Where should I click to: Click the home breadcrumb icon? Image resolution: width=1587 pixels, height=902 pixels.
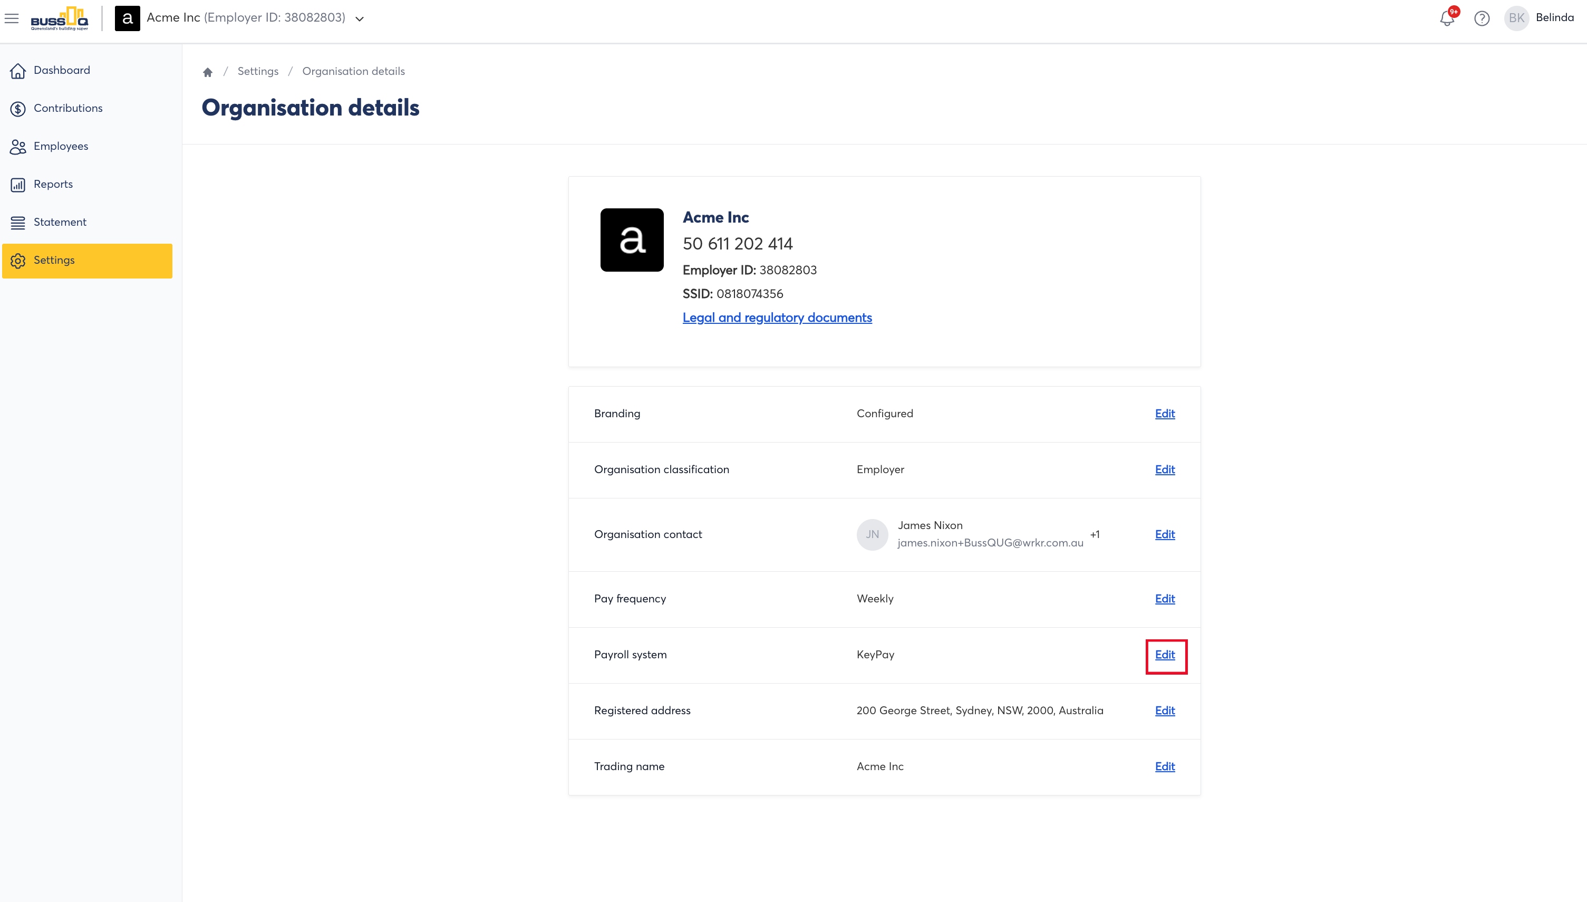[x=207, y=72]
